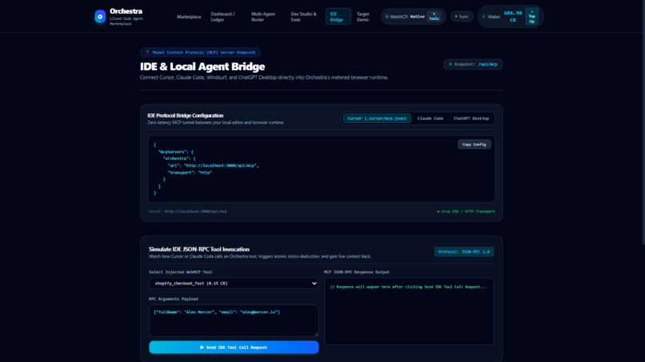
Task: Click the Sync button
Action: coord(462,17)
